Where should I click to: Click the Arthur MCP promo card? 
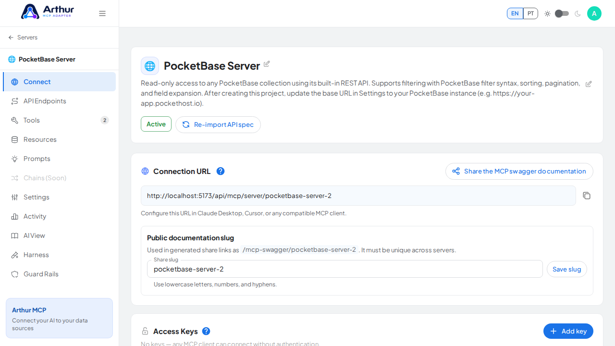tap(59, 318)
